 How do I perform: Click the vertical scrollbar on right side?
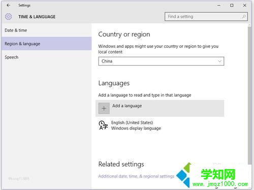(249, 95)
